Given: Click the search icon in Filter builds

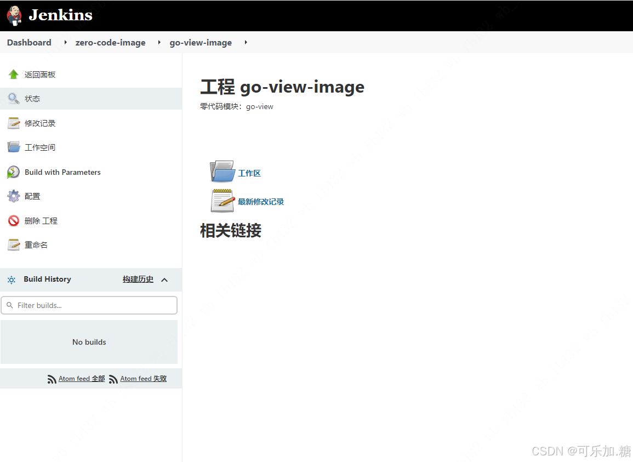Looking at the screenshot, I should [x=10, y=305].
